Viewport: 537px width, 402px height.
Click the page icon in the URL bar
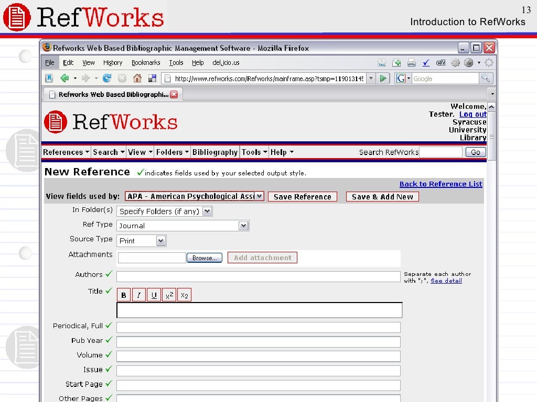tap(167, 79)
